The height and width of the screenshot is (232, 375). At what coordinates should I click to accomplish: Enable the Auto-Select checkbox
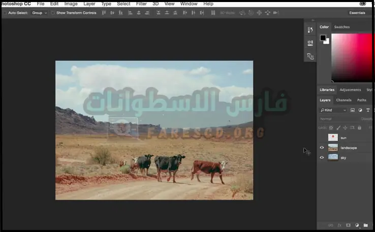[x=5, y=13]
